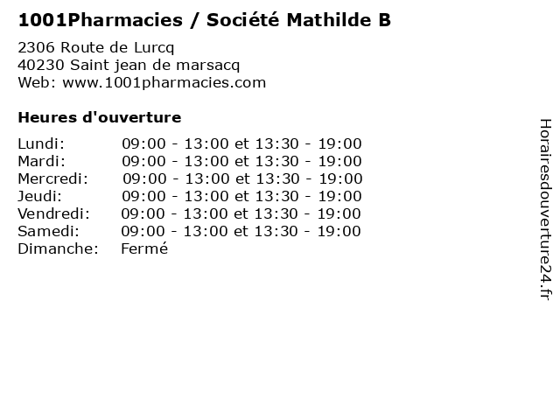The height and width of the screenshot is (420, 560).
Task: Click the Heures d'ouverture heading
Action: point(99,116)
